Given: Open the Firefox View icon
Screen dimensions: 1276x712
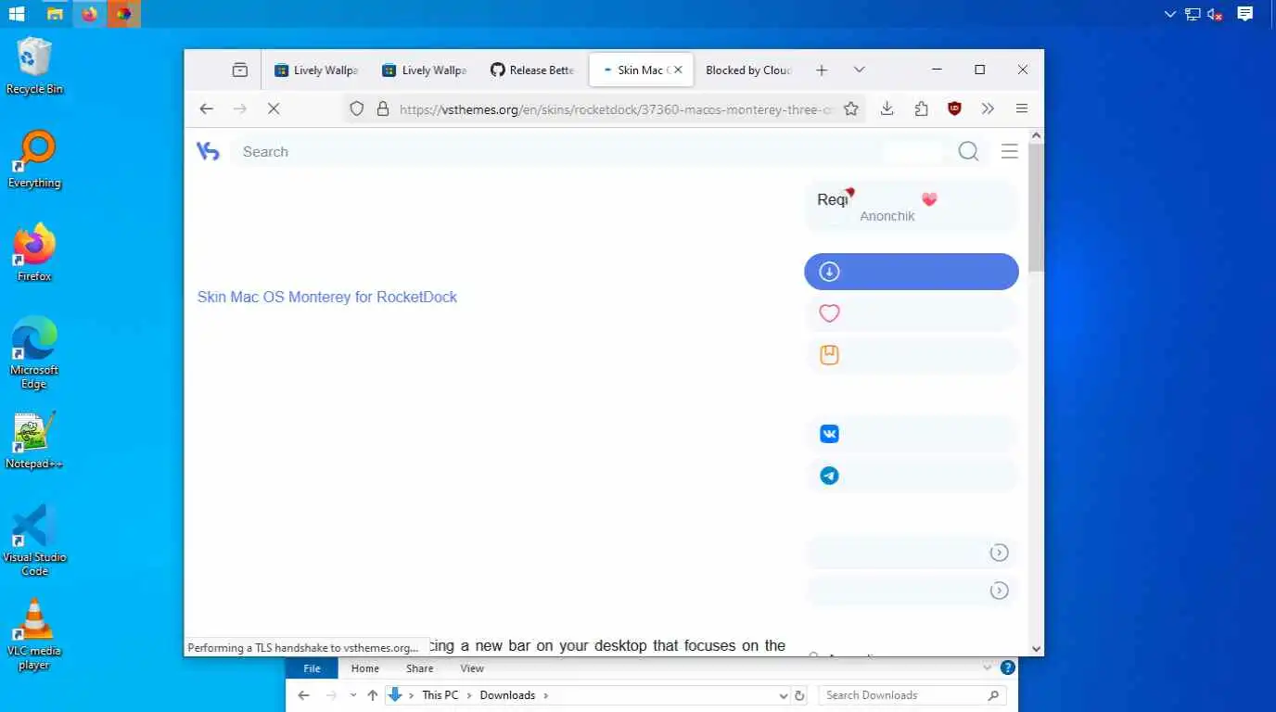Looking at the screenshot, I should (240, 70).
